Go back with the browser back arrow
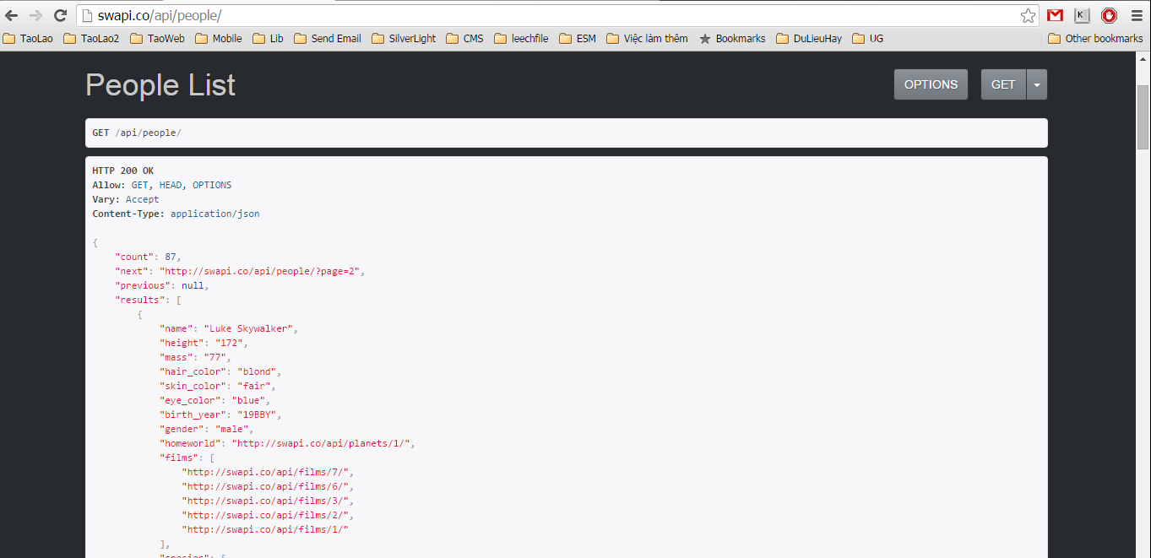Image resolution: width=1151 pixels, height=558 pixels. pos(12,15)
